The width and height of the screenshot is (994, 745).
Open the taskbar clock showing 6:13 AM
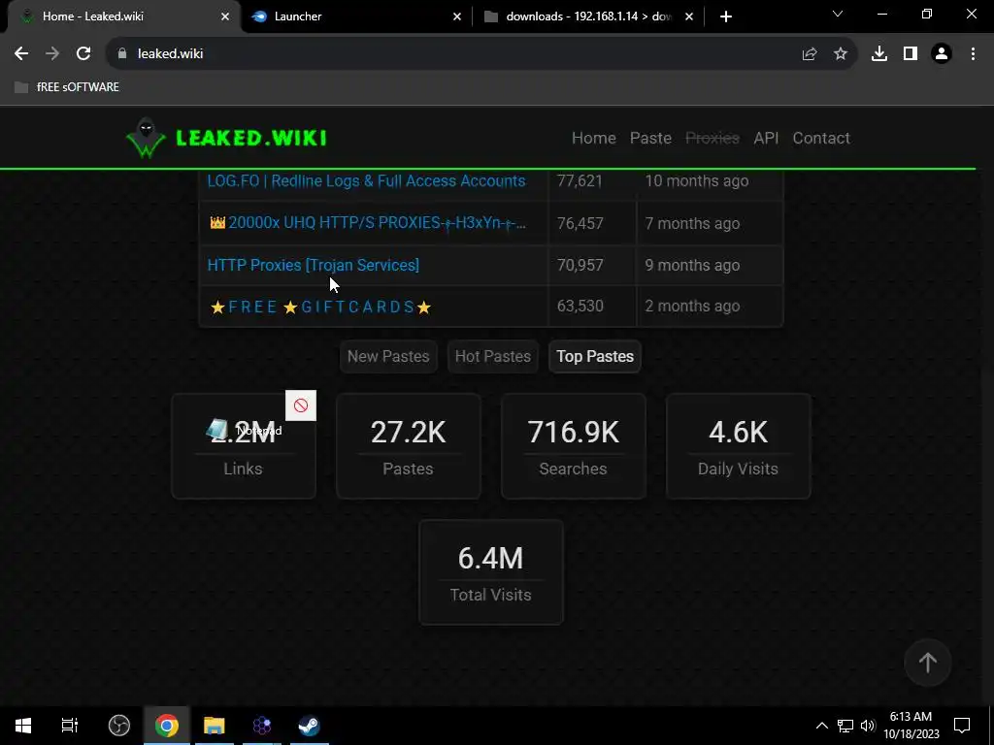click(x=911, y=726)
